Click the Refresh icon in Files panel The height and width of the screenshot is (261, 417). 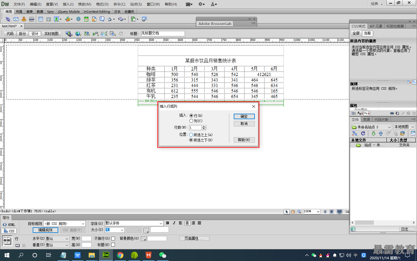[363, 133]
